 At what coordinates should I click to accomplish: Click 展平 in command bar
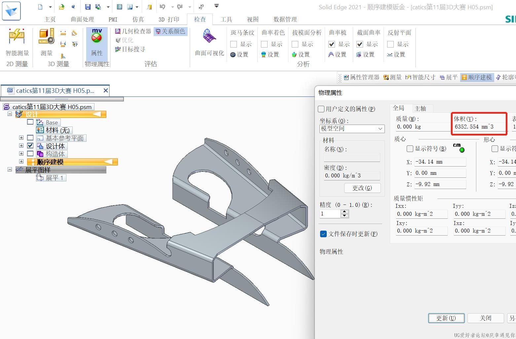click(x=449, y=77)
